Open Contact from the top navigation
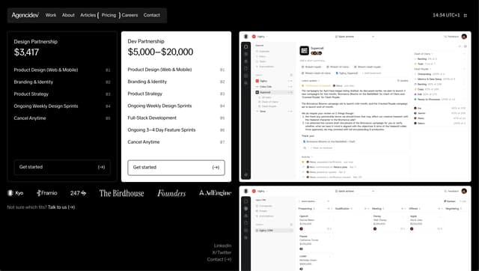Image resolution: width=479 pixels, height=271 pixels. pos(151,15)
